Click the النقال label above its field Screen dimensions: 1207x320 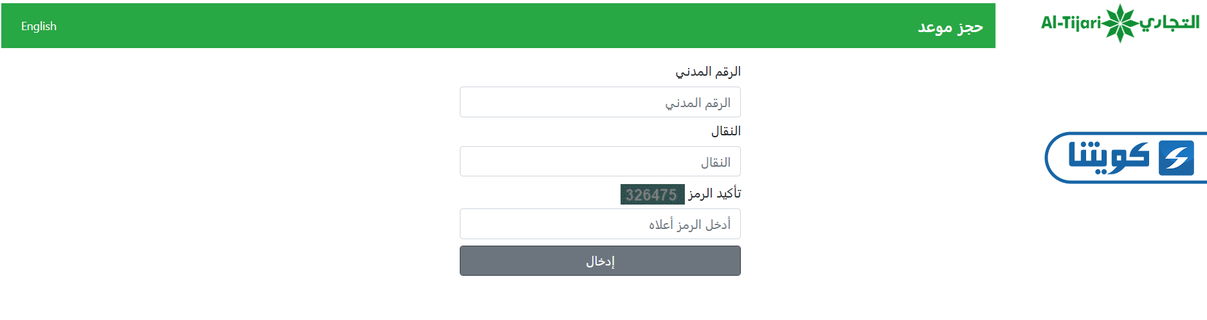[725, 131]
